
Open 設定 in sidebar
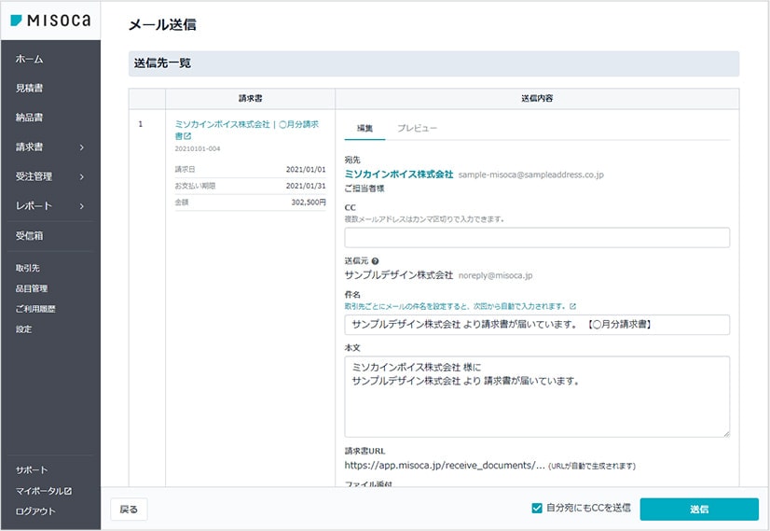[23, 329]
